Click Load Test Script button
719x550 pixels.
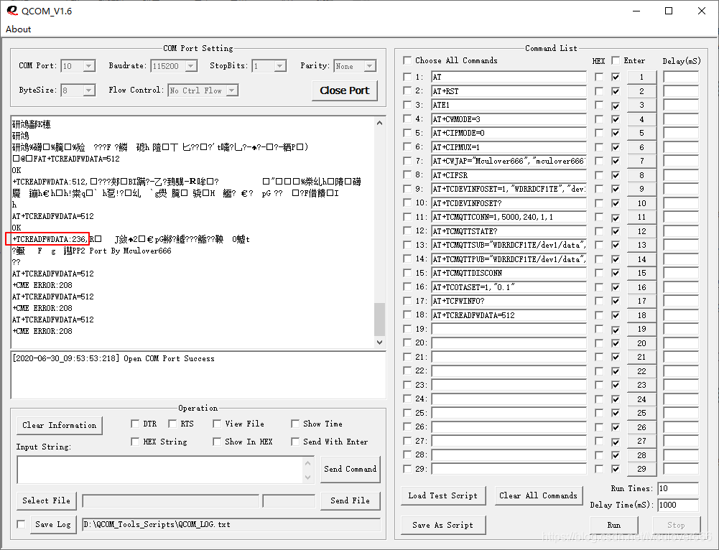443,496
